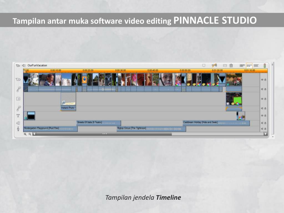284x213 pixels.
Task: Click the audio scrubbing icon in toolbar
Action: click(214, 65)
